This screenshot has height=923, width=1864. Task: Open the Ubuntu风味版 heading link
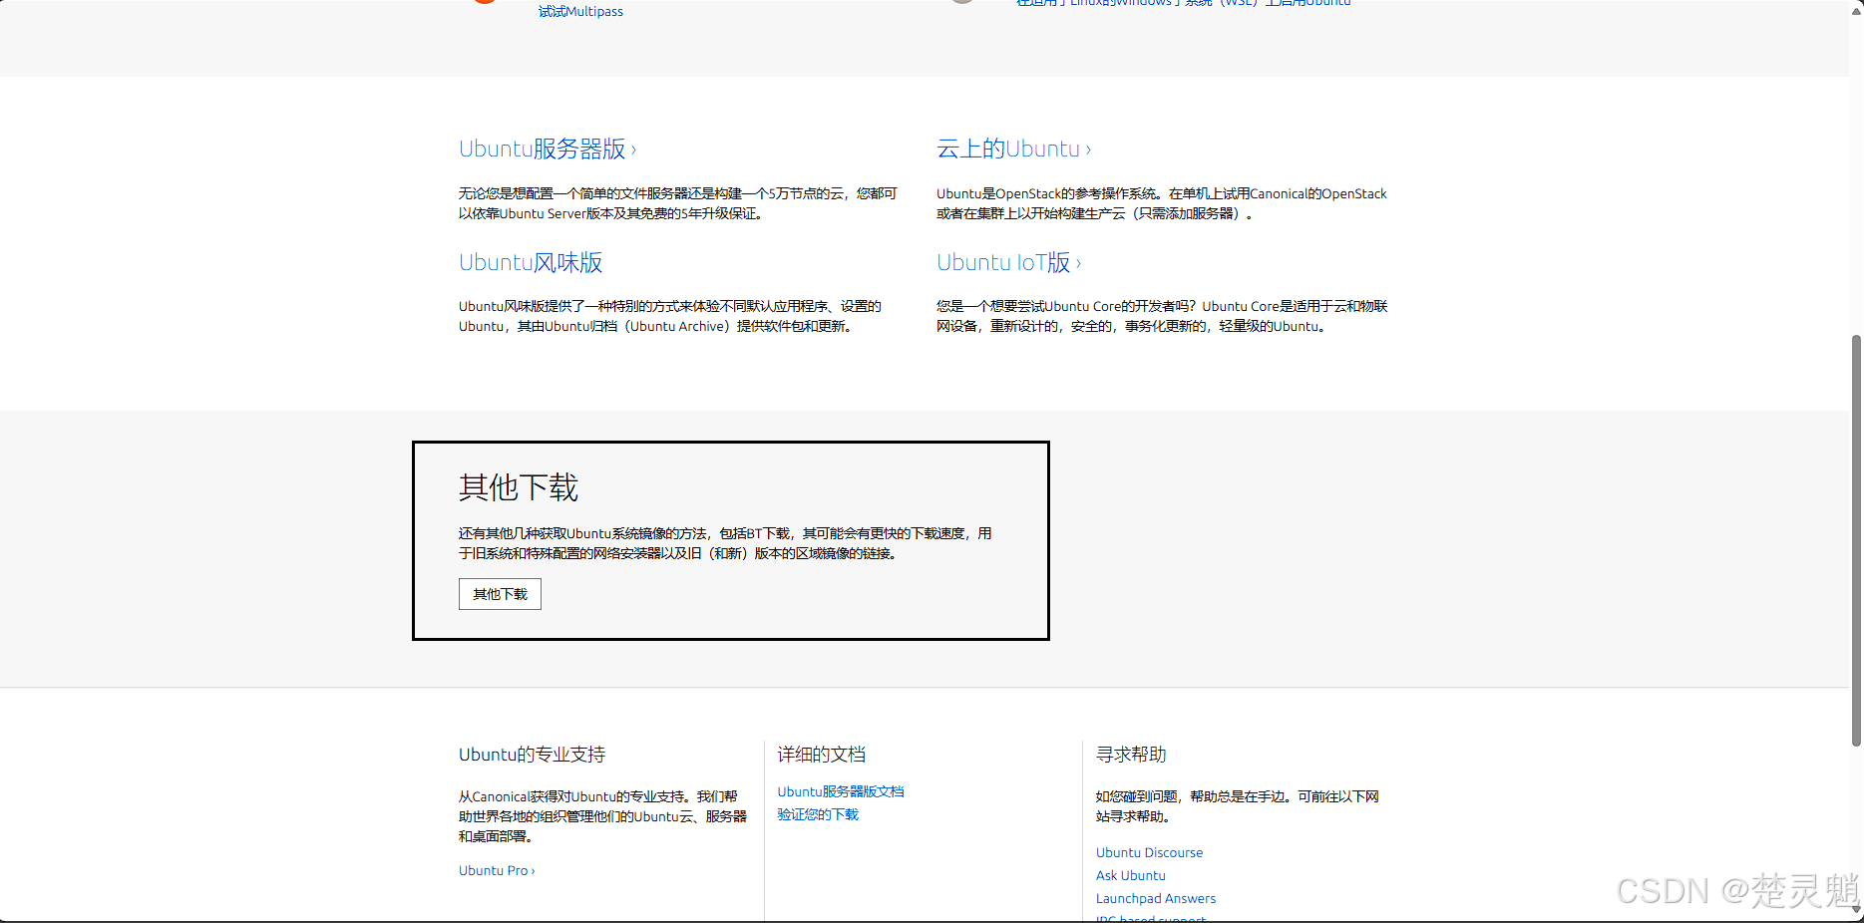tap(531, 262)
